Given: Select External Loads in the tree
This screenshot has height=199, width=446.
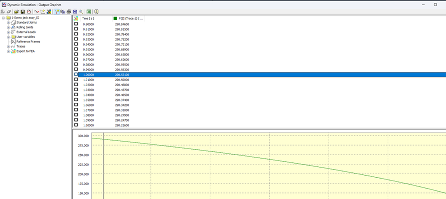Looking at the screenshot, I should (26, 32).
